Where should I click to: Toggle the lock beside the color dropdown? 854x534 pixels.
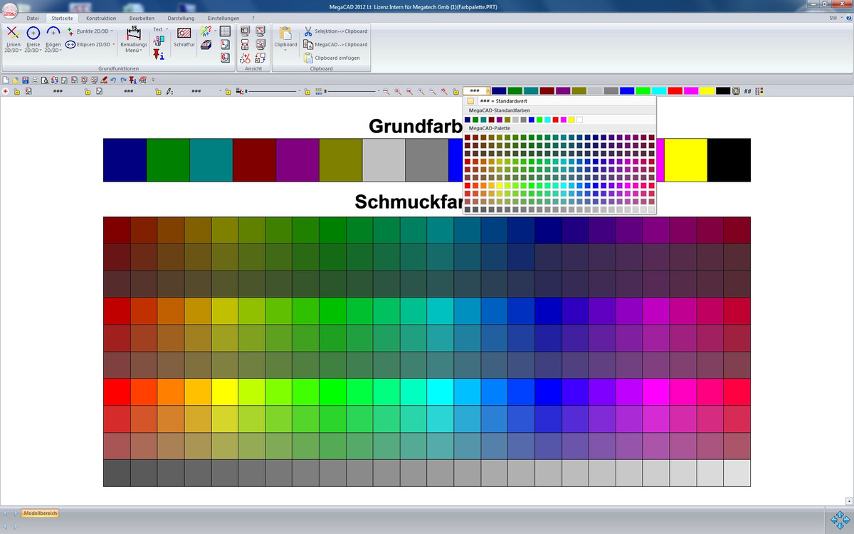coord(455,92)
